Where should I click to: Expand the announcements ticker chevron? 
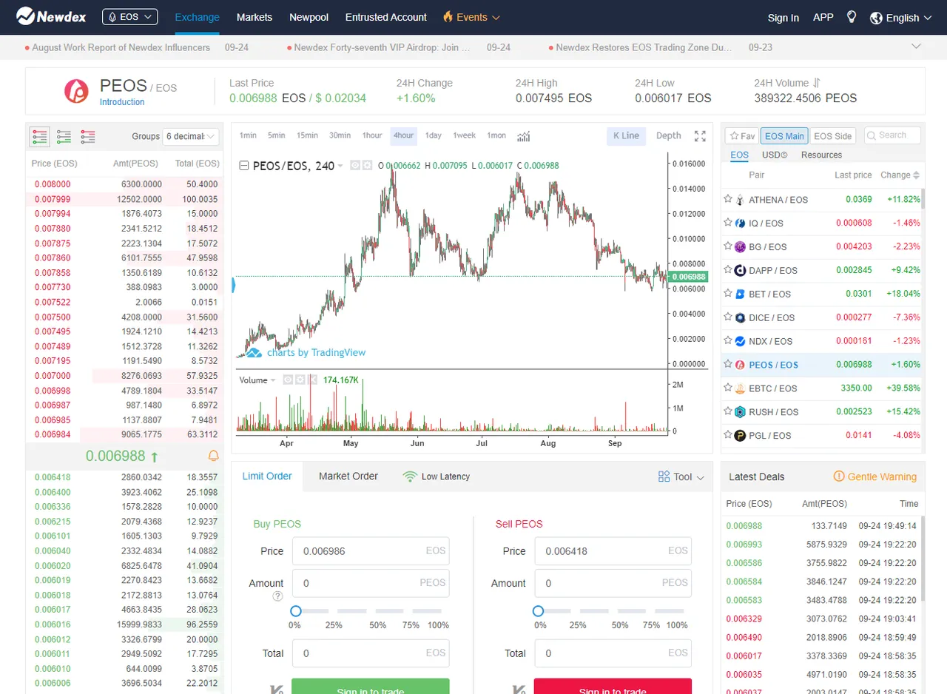pos(917,46)
